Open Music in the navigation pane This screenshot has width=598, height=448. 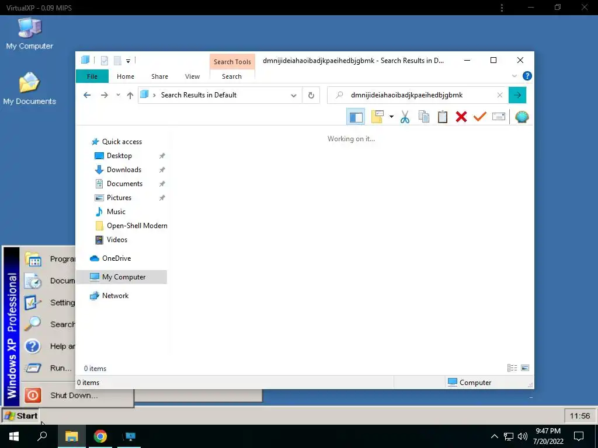116,212
